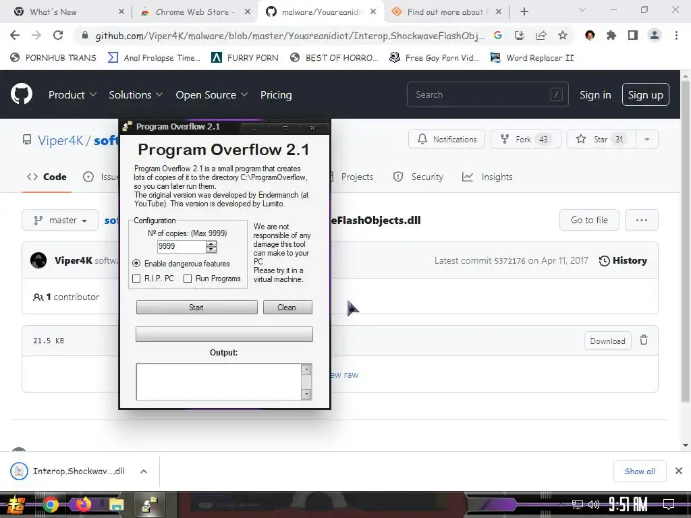Click the Go to file button

[589, 220]
